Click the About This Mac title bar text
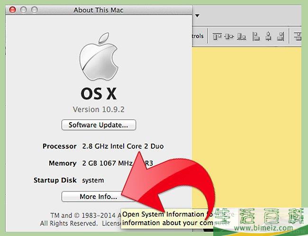The width and height of the screenshot is (308, 236). point(99,10)
